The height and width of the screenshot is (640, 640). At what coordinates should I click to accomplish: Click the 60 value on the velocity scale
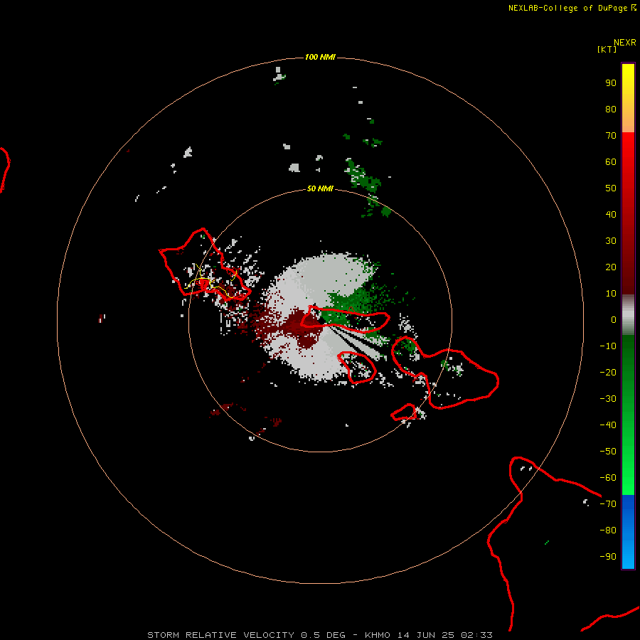[x=611, y=162]
